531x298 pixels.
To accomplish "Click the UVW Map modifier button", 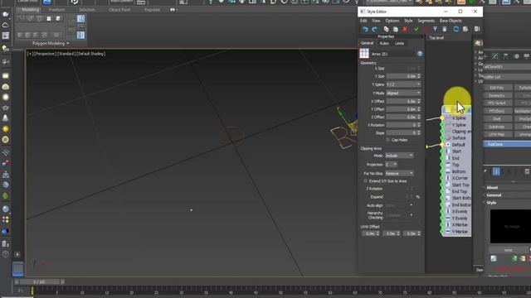I will click(497, 134).
